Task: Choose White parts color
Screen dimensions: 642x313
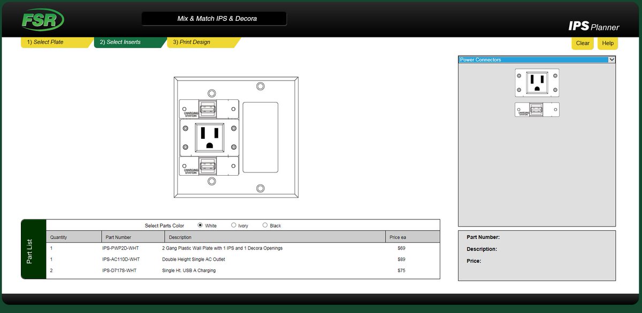Action: (201, 225)
